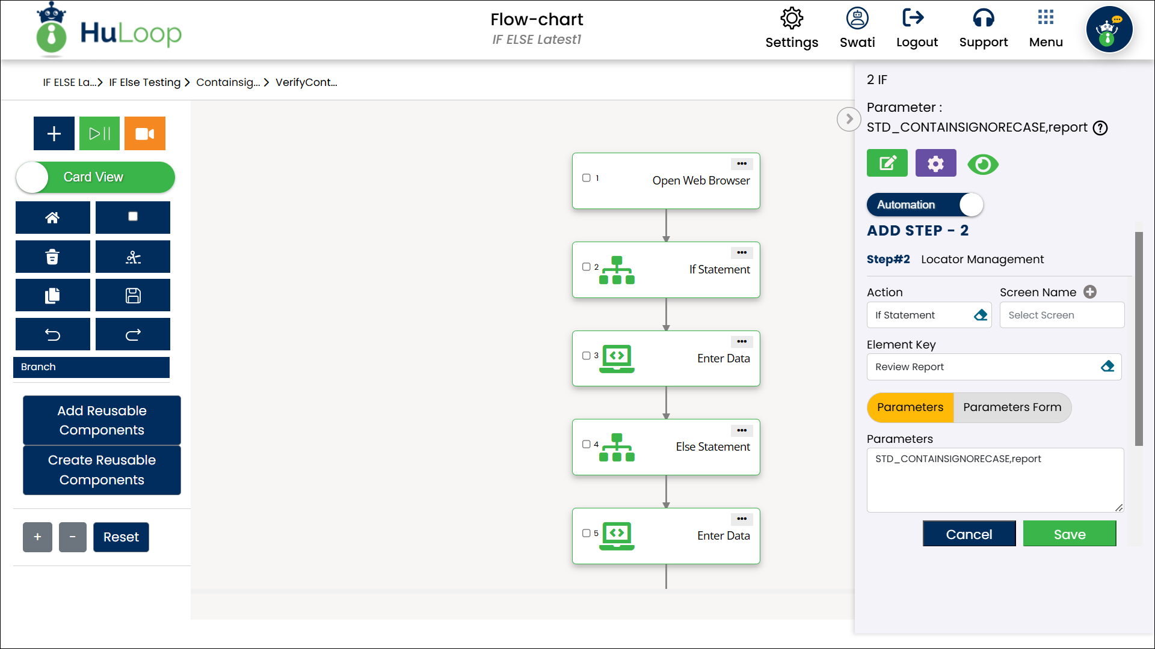Viewport: 1155px width, 649px height.
Task: Toggle the Automation switch
Action: click(x=925, y=205)
